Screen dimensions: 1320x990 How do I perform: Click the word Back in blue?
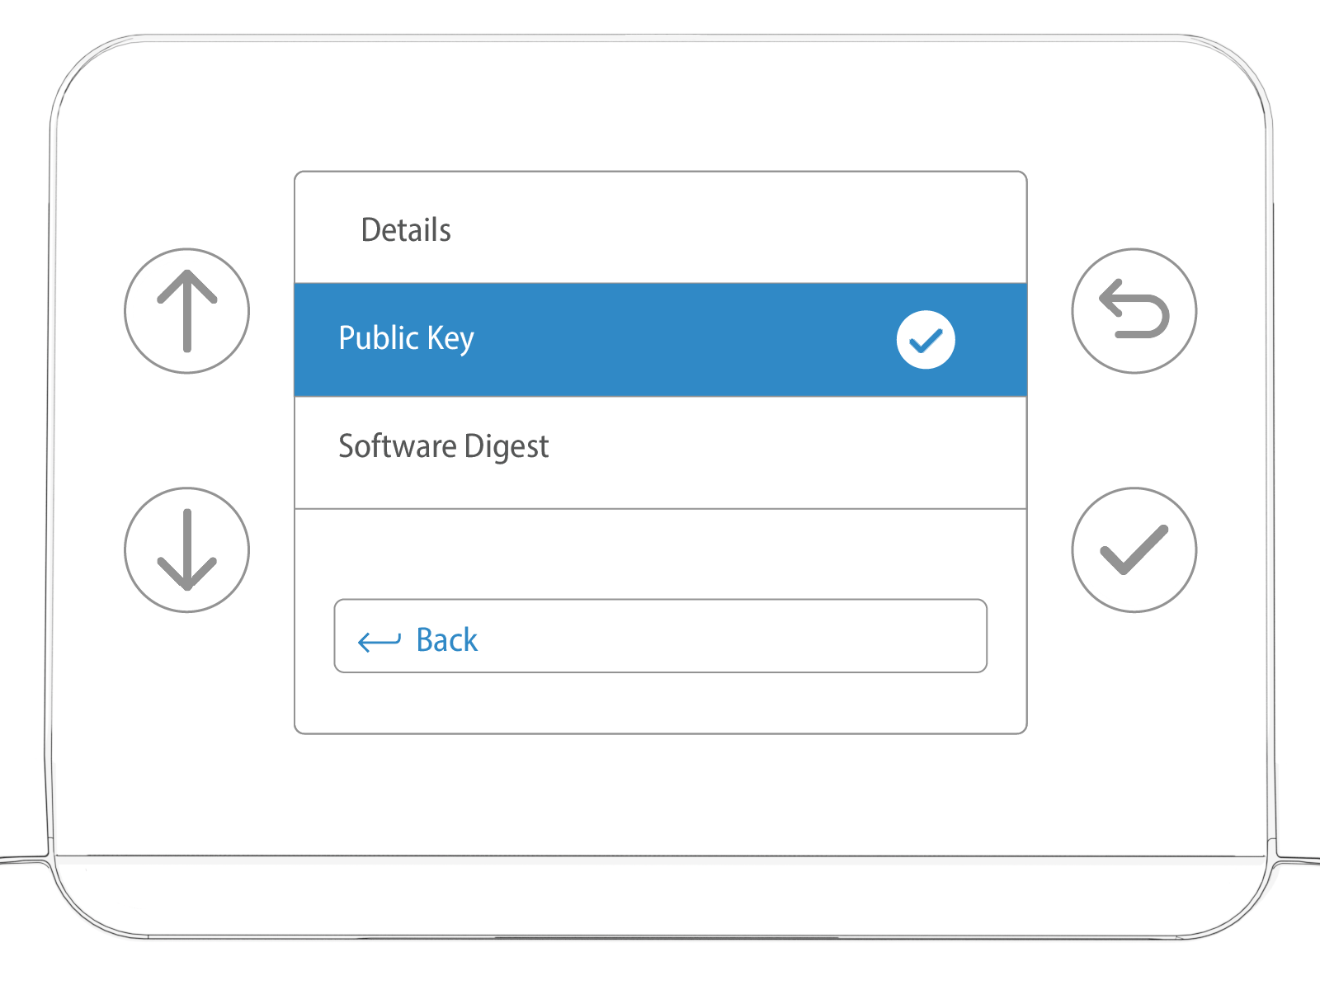[446, 640]
